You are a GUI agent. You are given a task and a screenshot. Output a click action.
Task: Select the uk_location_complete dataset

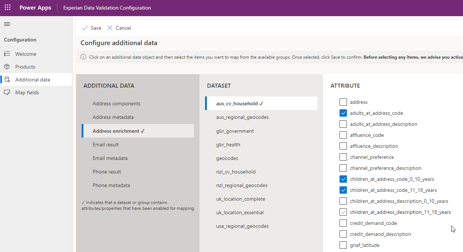[241, 198]
